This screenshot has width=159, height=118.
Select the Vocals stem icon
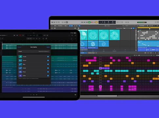tap(20, 57)
